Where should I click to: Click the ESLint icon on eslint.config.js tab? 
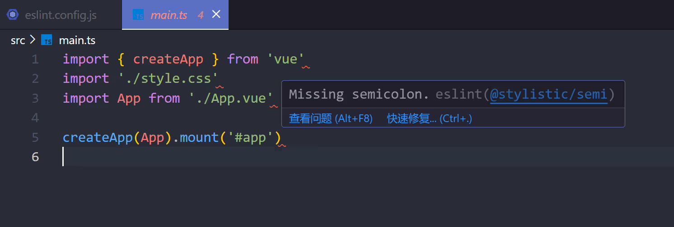pos(13,15)
